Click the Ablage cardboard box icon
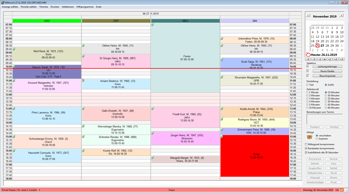 309,137
